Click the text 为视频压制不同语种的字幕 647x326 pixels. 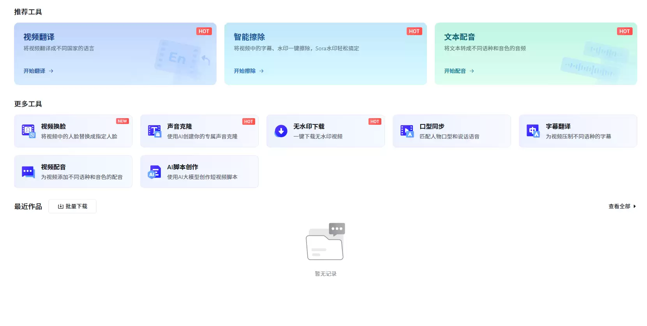point(578,136)
